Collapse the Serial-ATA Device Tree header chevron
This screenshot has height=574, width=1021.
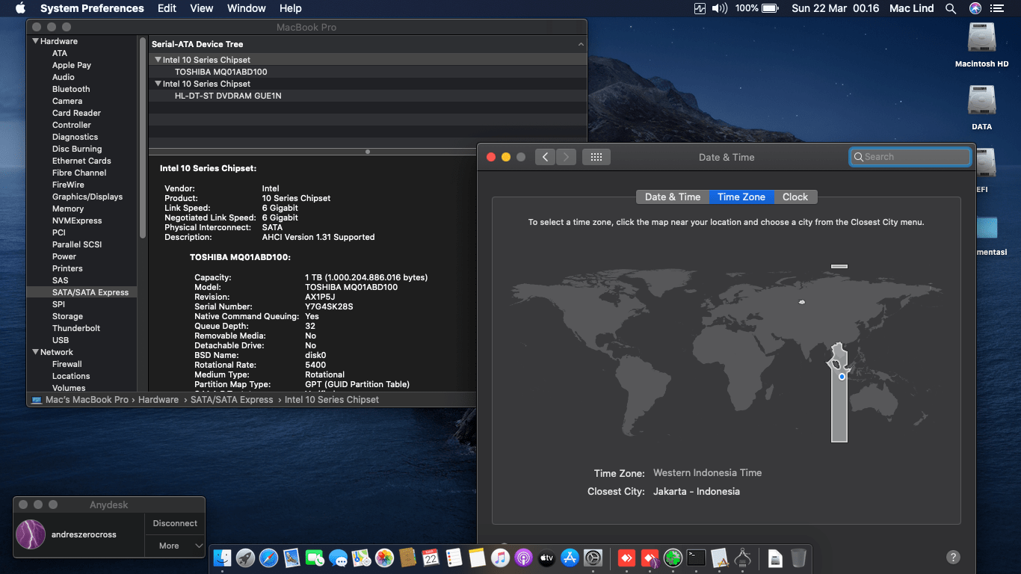tap(581, 45)
